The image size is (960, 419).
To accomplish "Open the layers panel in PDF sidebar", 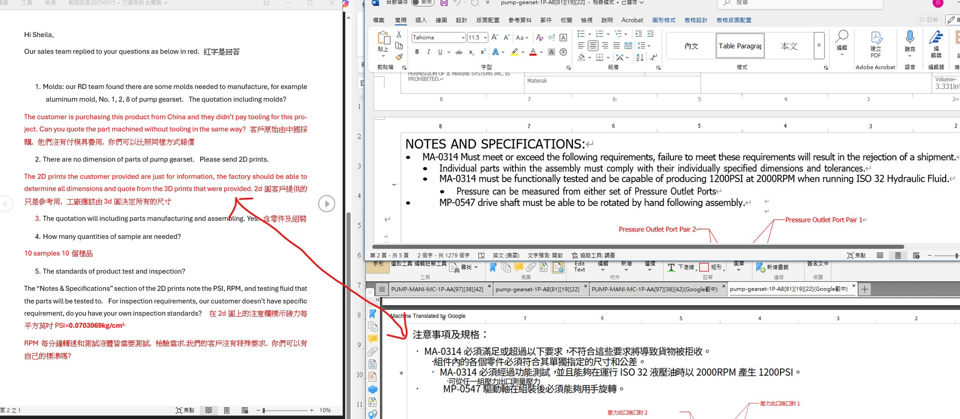I will (373, 389).
